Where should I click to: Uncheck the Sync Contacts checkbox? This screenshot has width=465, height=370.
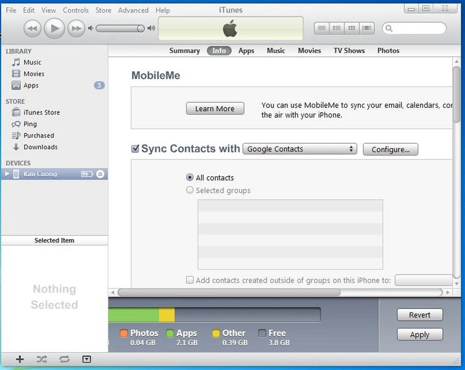[x=135, y=149]
